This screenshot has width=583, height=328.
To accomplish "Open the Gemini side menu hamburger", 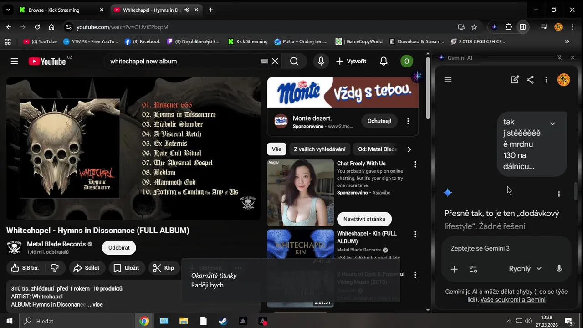I will point(448,80).
